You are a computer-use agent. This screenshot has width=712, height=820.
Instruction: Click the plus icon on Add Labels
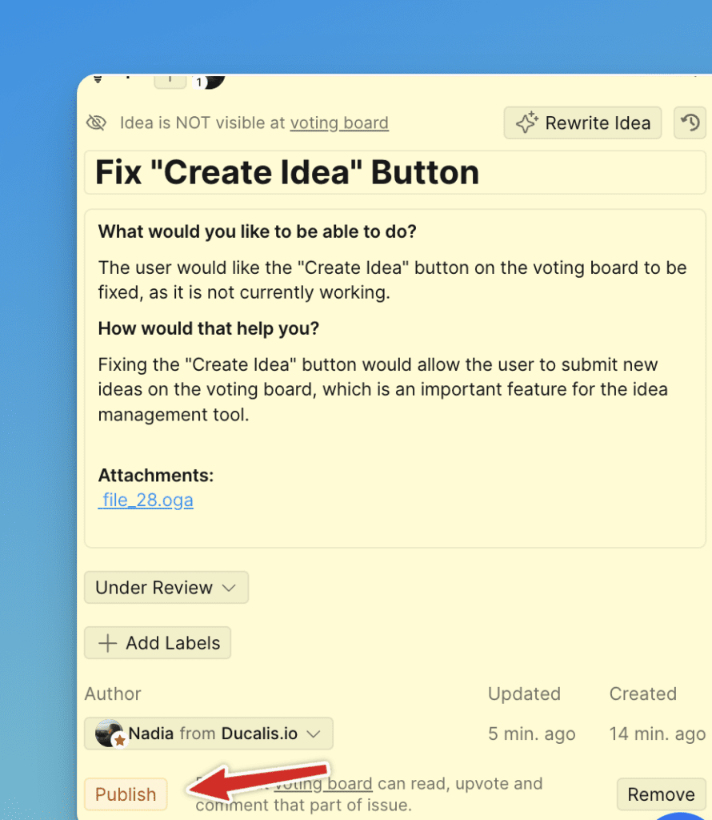pyautogui.click(x=107, y=643)
